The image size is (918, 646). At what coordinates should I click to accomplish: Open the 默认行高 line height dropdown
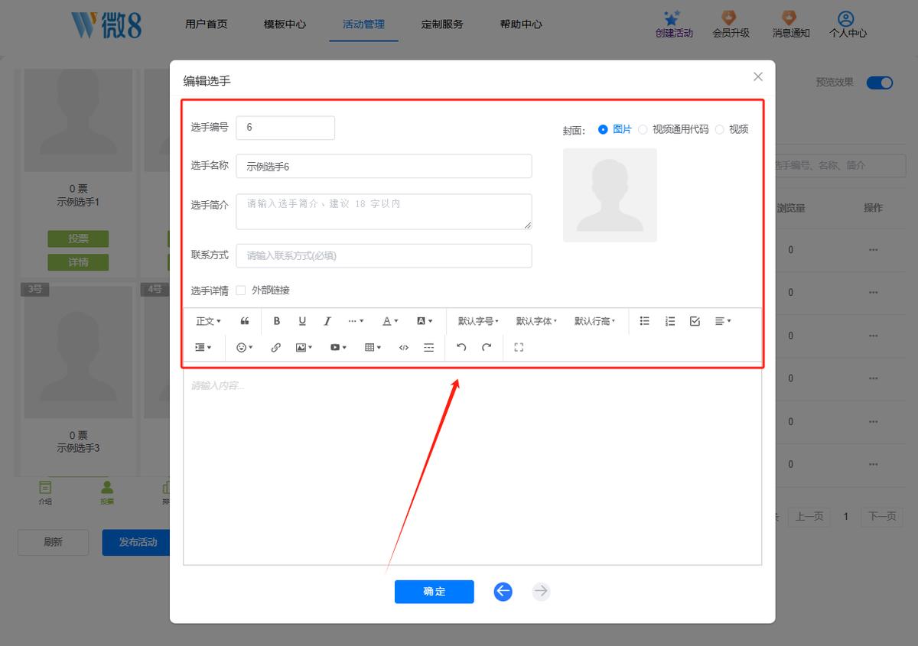click(594, 321)
